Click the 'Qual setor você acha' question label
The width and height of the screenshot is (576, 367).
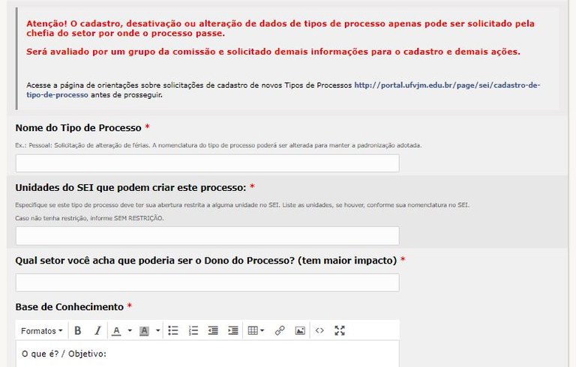point(206,261)
